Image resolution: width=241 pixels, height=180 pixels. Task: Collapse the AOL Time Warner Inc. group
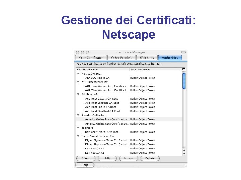(78, 82)
